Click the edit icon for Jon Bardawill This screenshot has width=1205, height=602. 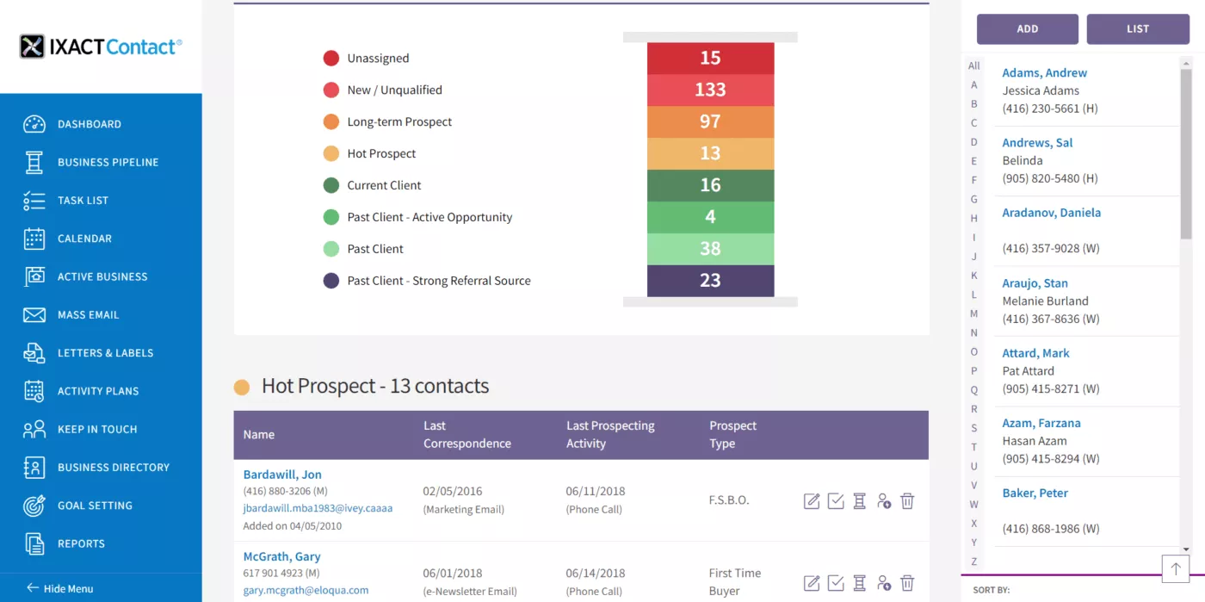pyautogui.click(x=811, y=501)
